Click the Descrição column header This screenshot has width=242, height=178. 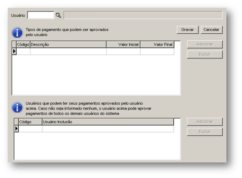pos(68,45)
